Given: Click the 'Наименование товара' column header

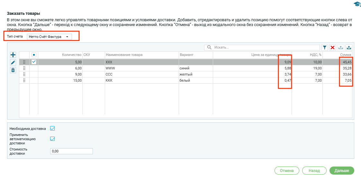Looking at the screenshot, I should [x=124, y=55].
